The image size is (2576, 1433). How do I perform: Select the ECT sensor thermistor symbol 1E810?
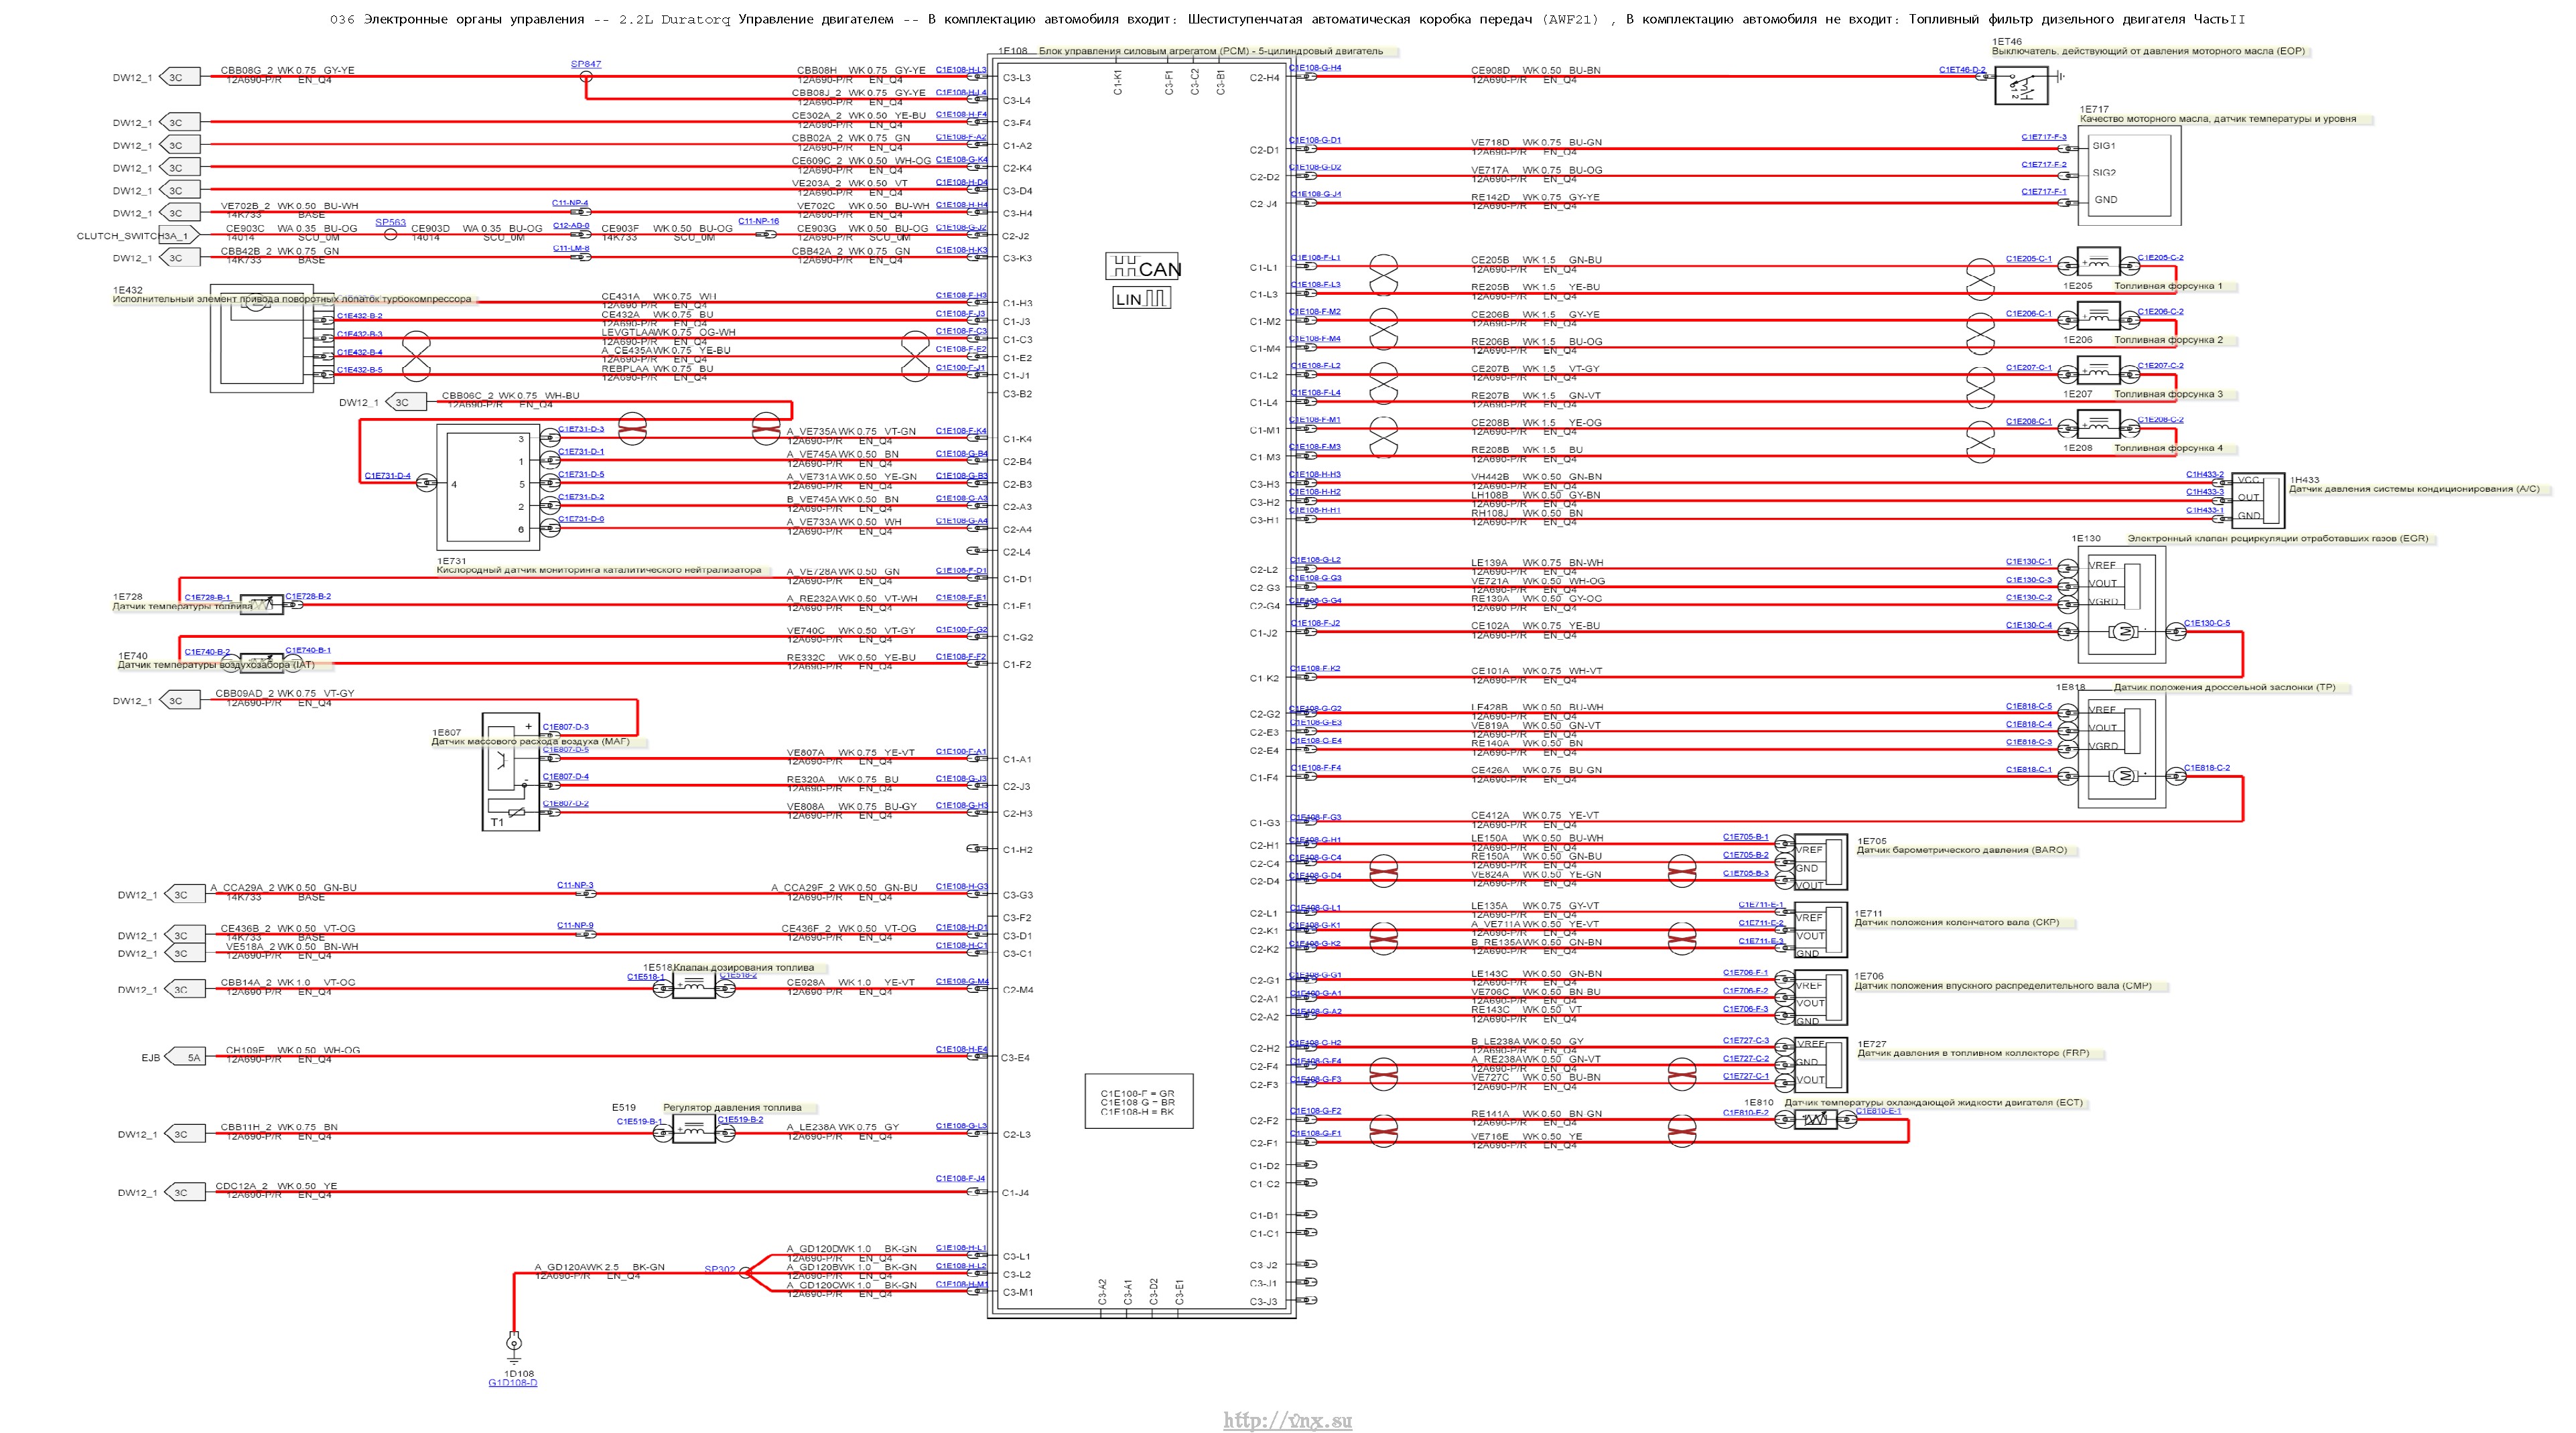point(1815,1119)
